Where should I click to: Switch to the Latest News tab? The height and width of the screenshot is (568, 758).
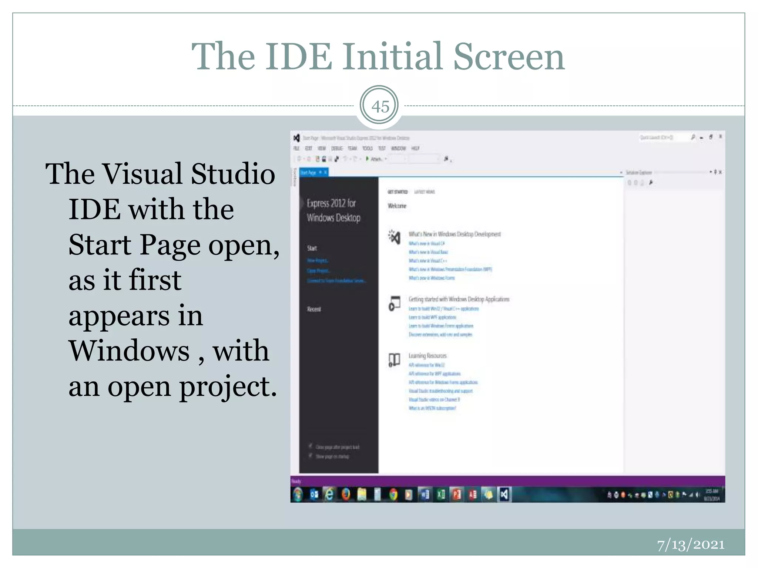pos(425,192)
